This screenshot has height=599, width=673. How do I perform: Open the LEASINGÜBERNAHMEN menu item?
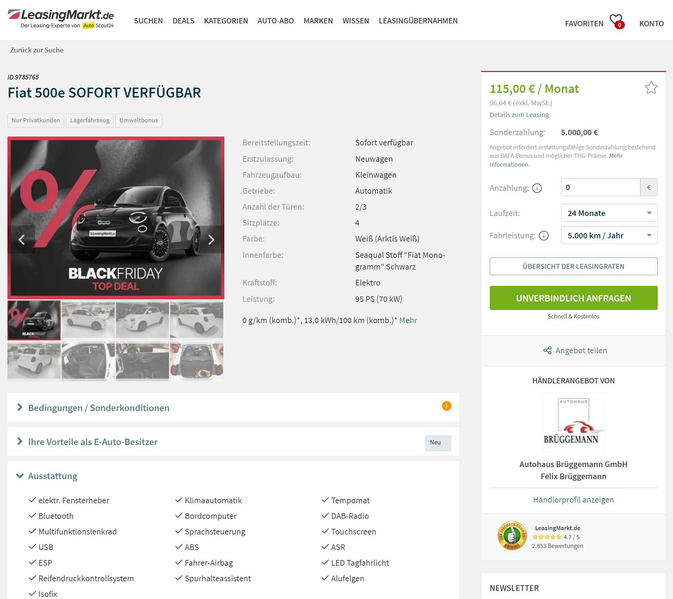418,21
